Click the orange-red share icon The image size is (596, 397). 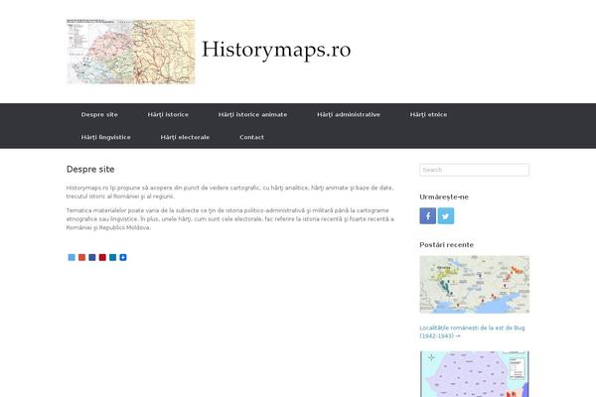pos(81,257)
